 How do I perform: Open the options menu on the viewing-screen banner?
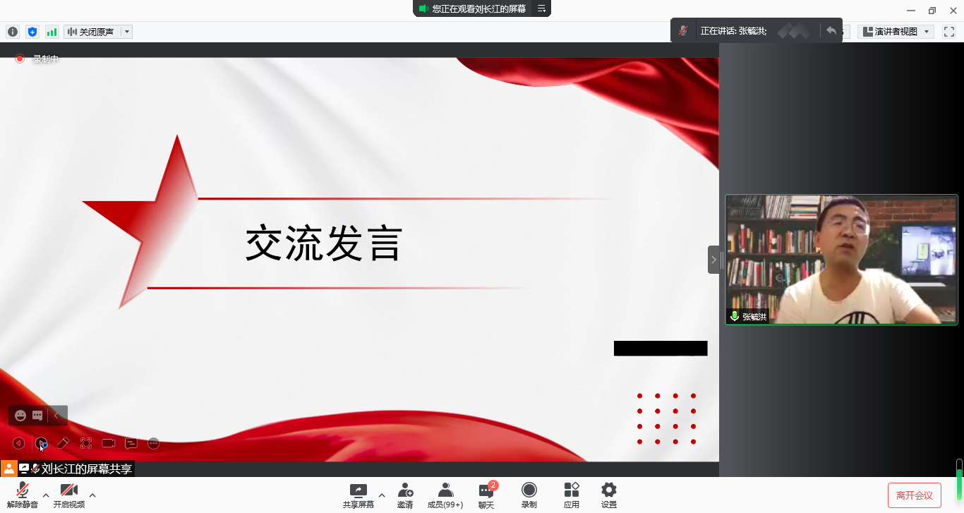coord(541,8)
